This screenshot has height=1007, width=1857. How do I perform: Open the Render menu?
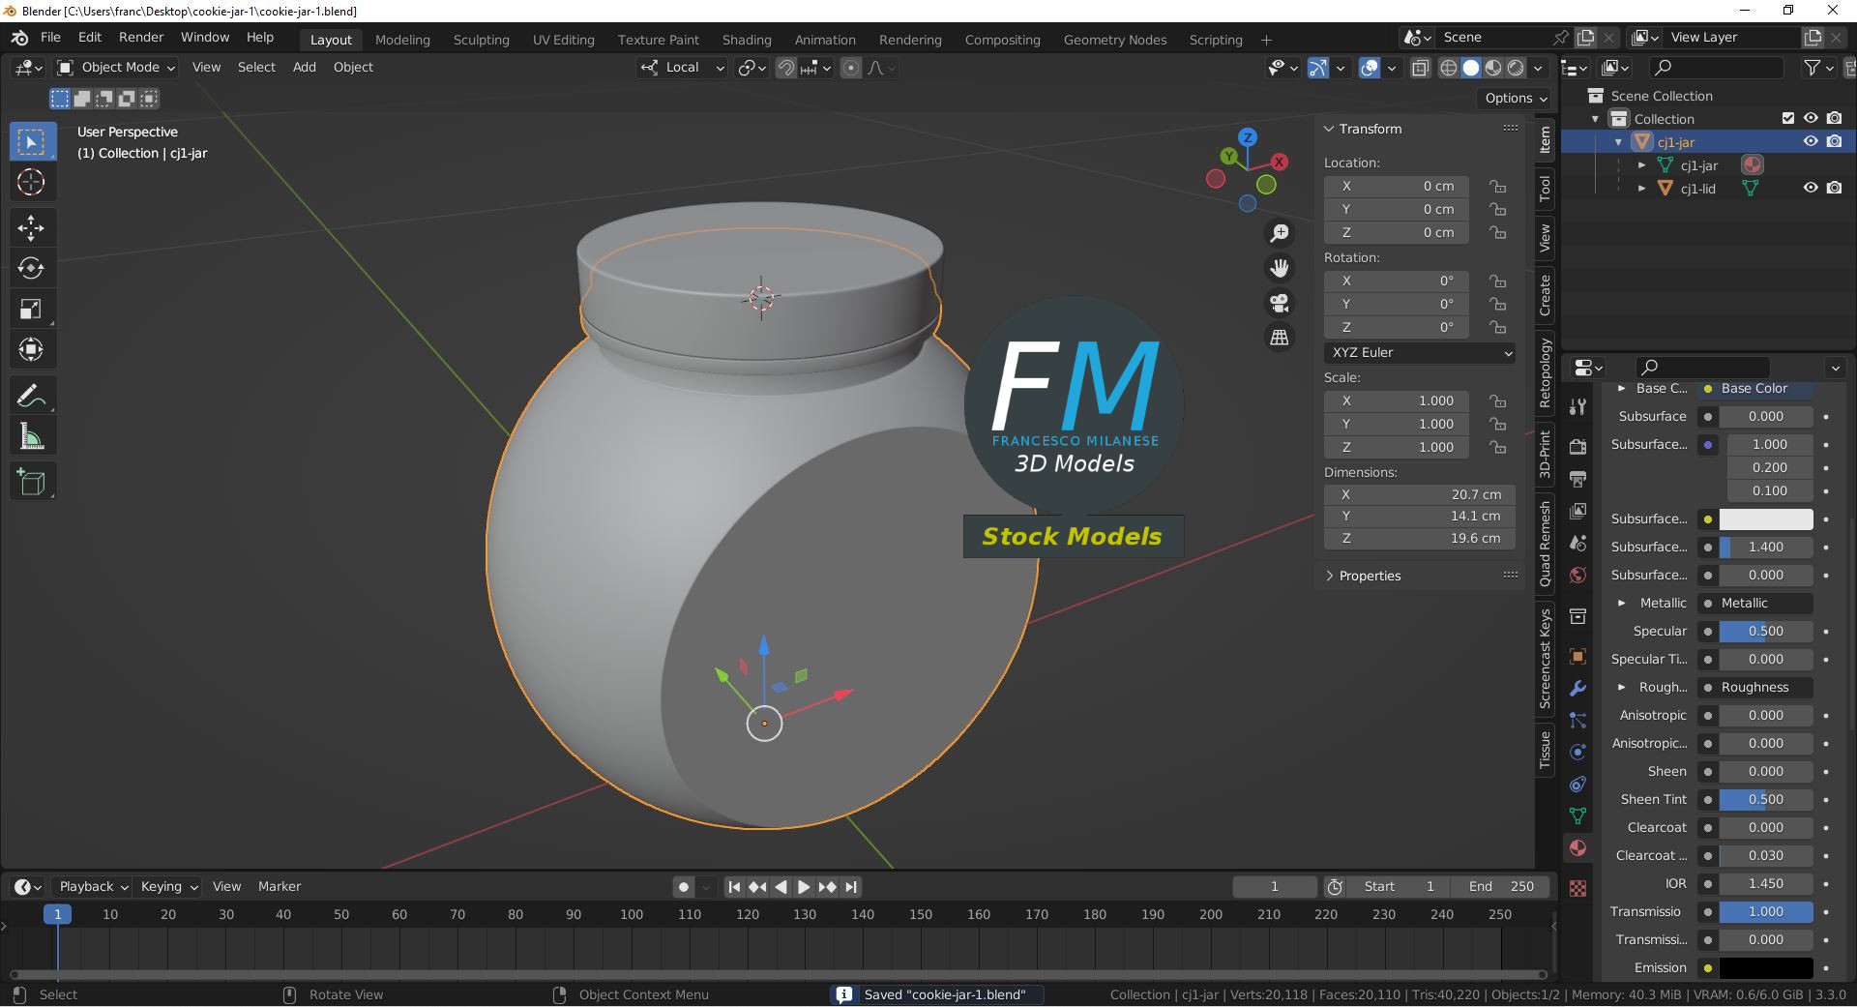(x=141, y=37)
